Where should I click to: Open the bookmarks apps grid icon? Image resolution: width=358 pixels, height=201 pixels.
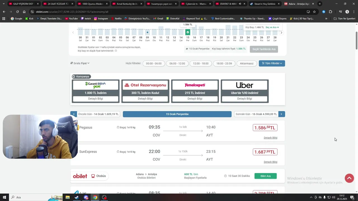coord(4,18)
